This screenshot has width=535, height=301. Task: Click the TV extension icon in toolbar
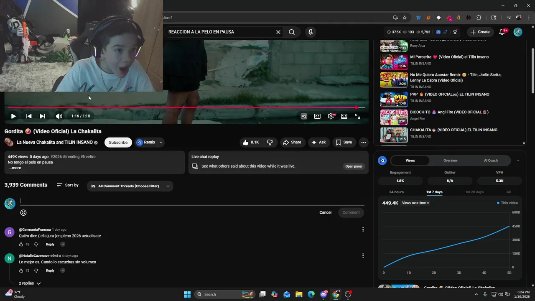coord(418,18)
